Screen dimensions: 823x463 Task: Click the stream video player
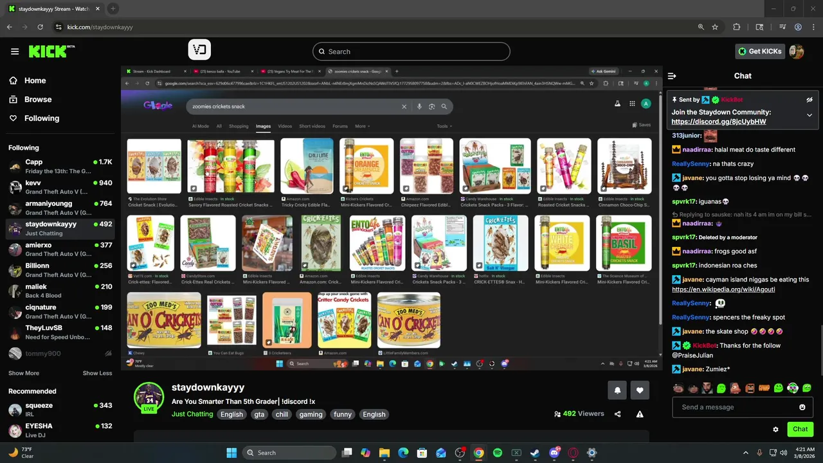click(x=392, y=217)
